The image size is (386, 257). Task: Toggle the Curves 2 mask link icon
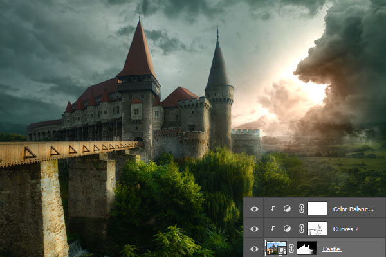pyautogui.click(x=301, y=229)
